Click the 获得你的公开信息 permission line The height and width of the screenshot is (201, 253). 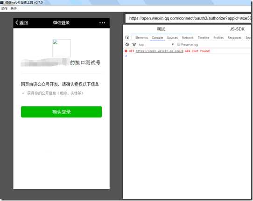click(x=55, y=93)
